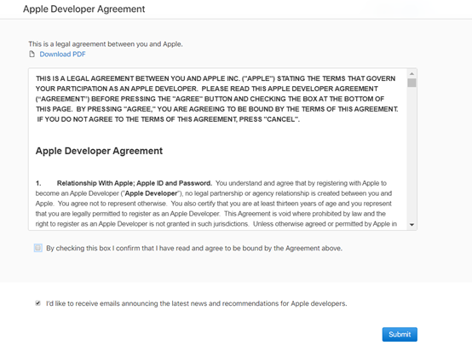Viewport: 472px width, 351px height.
Task: Click 'This is a legal agreement between you and Apple.'
Action: tap(106, 44)
